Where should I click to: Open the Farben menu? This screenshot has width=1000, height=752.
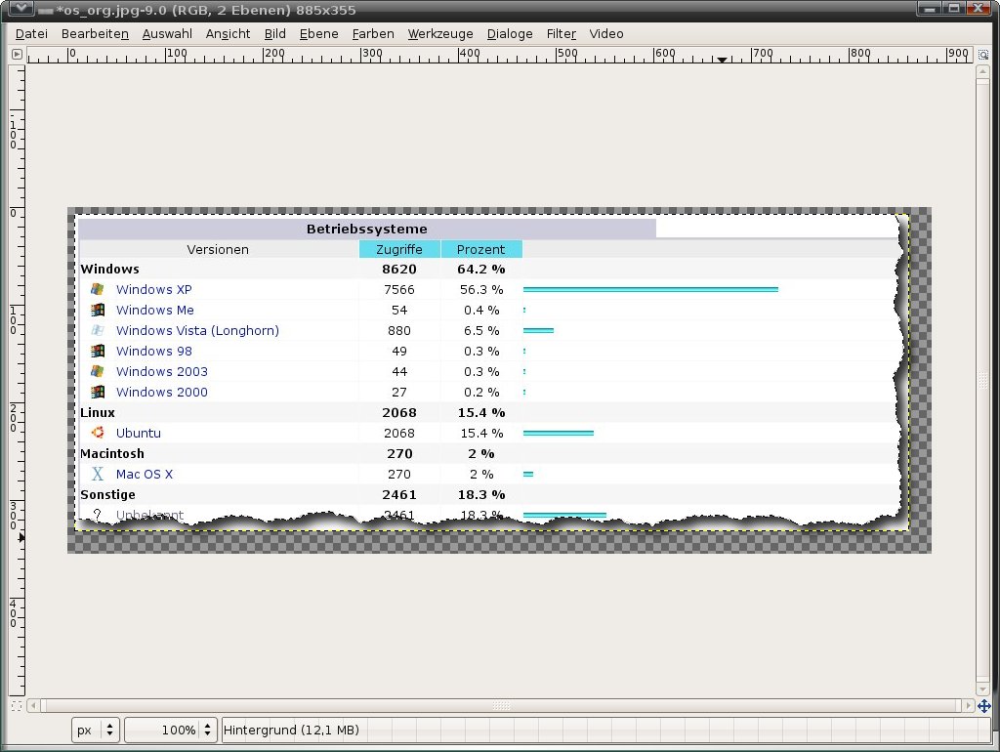(373, 33)
